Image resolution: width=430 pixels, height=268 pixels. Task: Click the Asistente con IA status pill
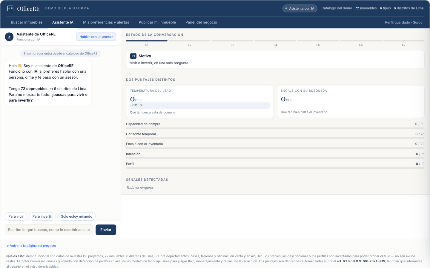300,8
